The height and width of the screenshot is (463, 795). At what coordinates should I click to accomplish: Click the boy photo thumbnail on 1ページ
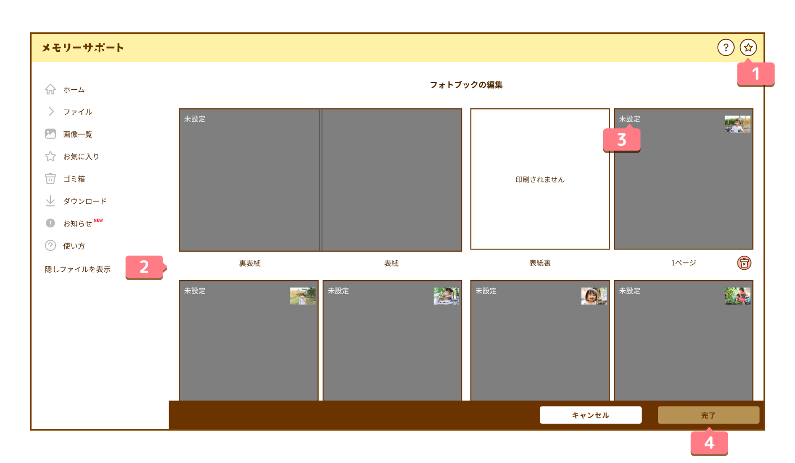(x=738, y=124)
